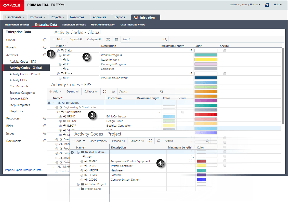Click the folder icon for Nesbid Building
The height and width of the screenshot is (202, 288).
82,152
